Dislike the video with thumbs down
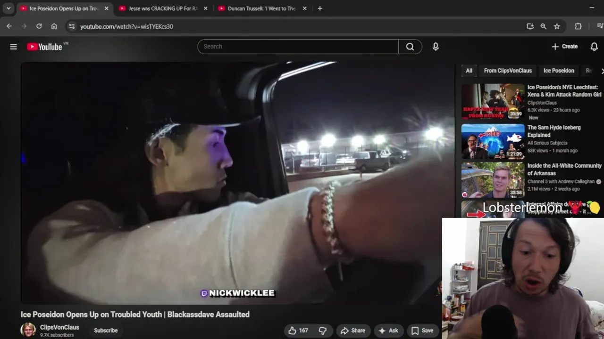 323,331
